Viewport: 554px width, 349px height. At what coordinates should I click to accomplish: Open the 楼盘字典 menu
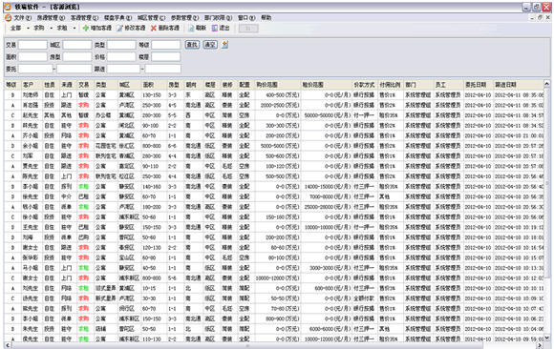(117, 18)
